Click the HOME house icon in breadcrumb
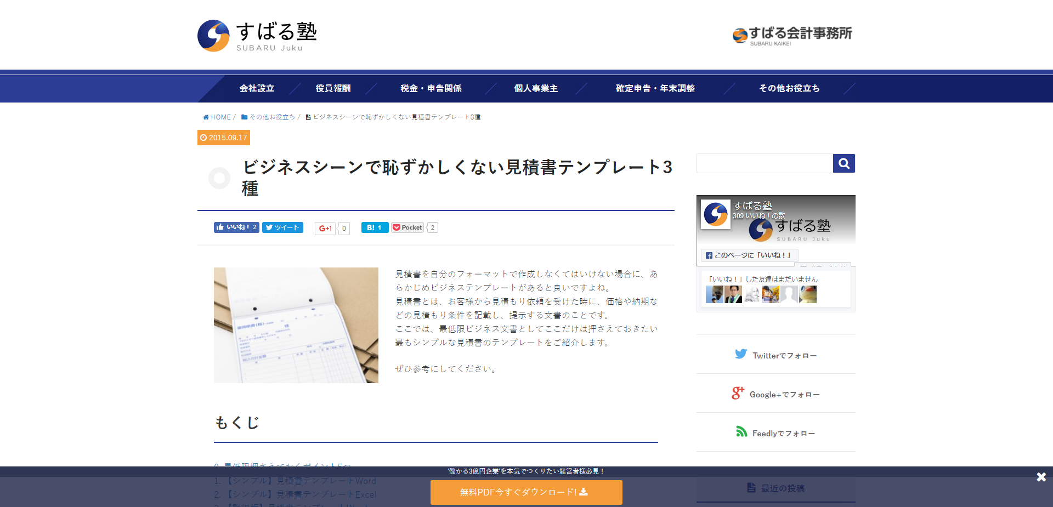This screenshot has width=1053, height=507. [x=206, y=117]
